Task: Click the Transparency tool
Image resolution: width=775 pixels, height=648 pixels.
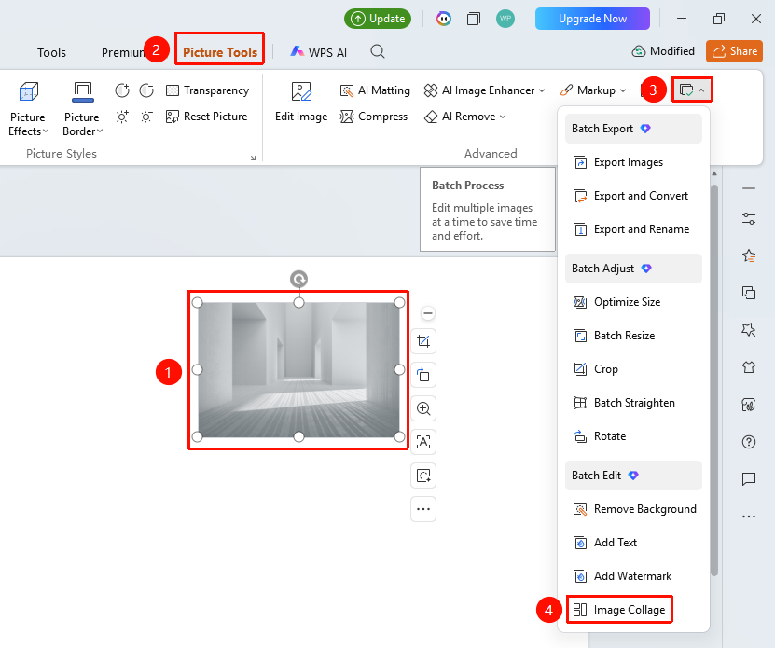Action: (208, 90)
